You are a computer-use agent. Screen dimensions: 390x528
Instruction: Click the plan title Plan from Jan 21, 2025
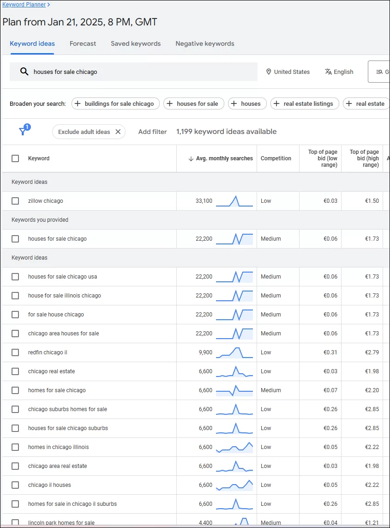(80, 22)
